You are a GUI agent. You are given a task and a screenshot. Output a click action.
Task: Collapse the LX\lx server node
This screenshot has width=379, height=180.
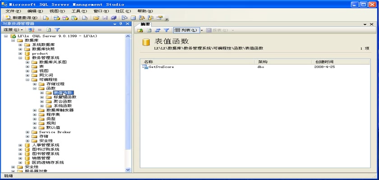pos(6,36)
